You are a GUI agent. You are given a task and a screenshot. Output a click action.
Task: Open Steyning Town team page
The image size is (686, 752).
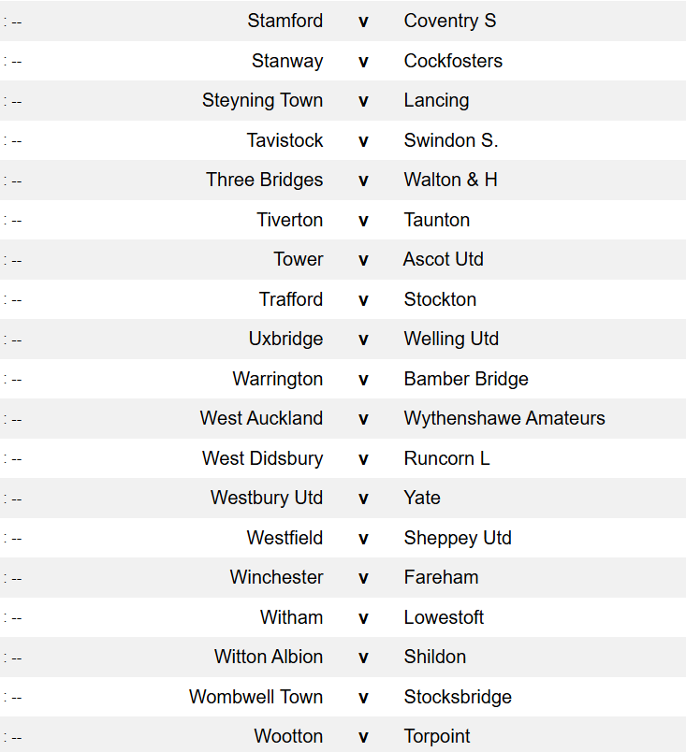(x=262, y=101)
